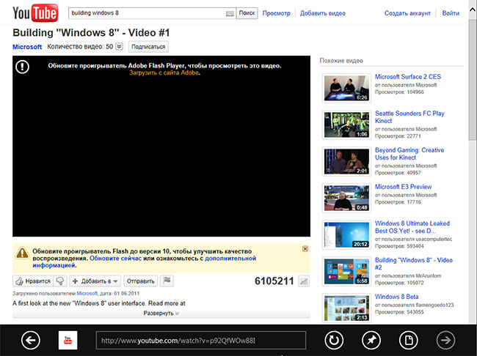The height and width of the screenshot is (356, 477).
Task: Click the alert exclamation icon in player
Action: click(22, 67)
